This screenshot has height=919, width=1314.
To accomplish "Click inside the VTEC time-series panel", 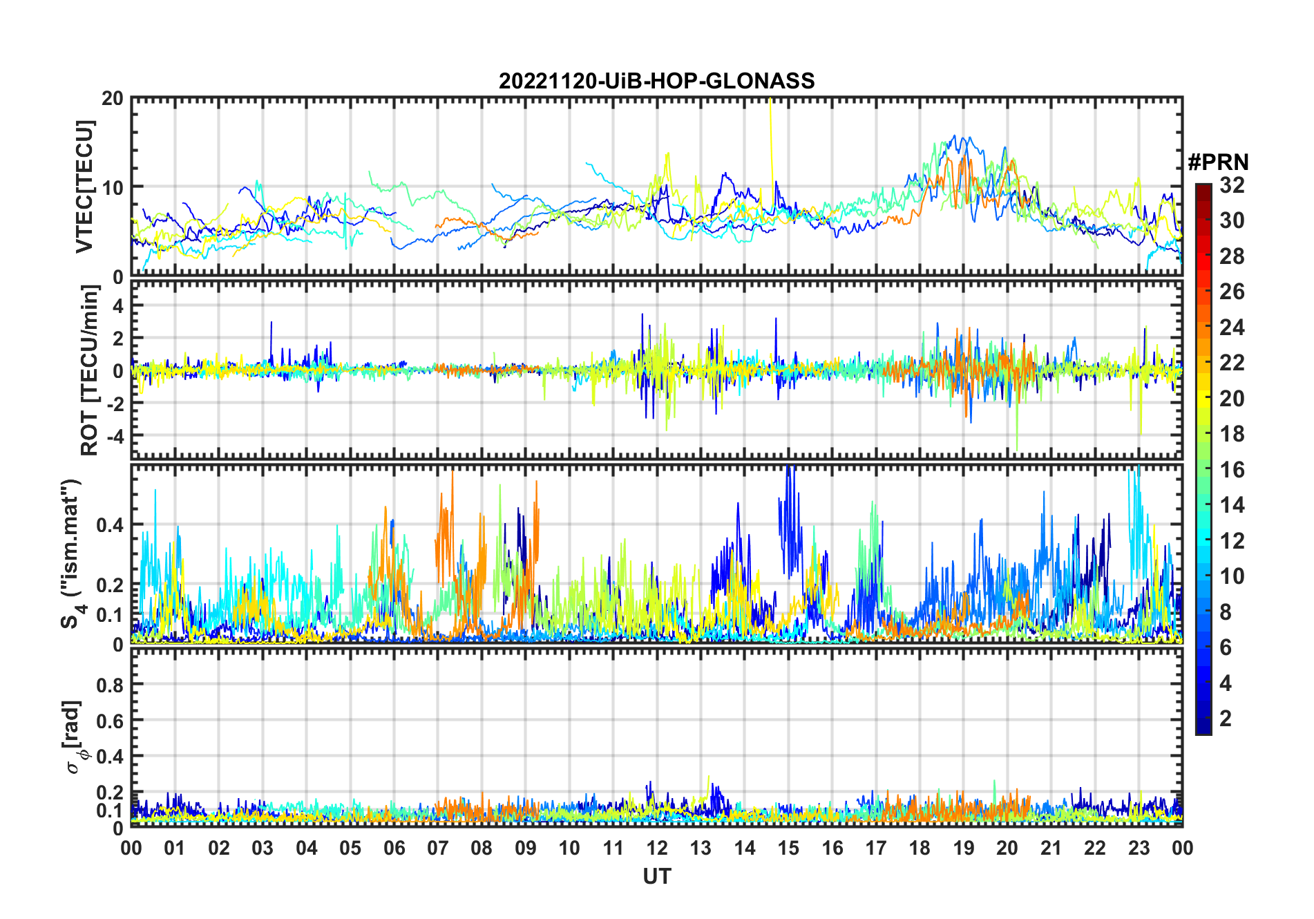I will 656,187.
